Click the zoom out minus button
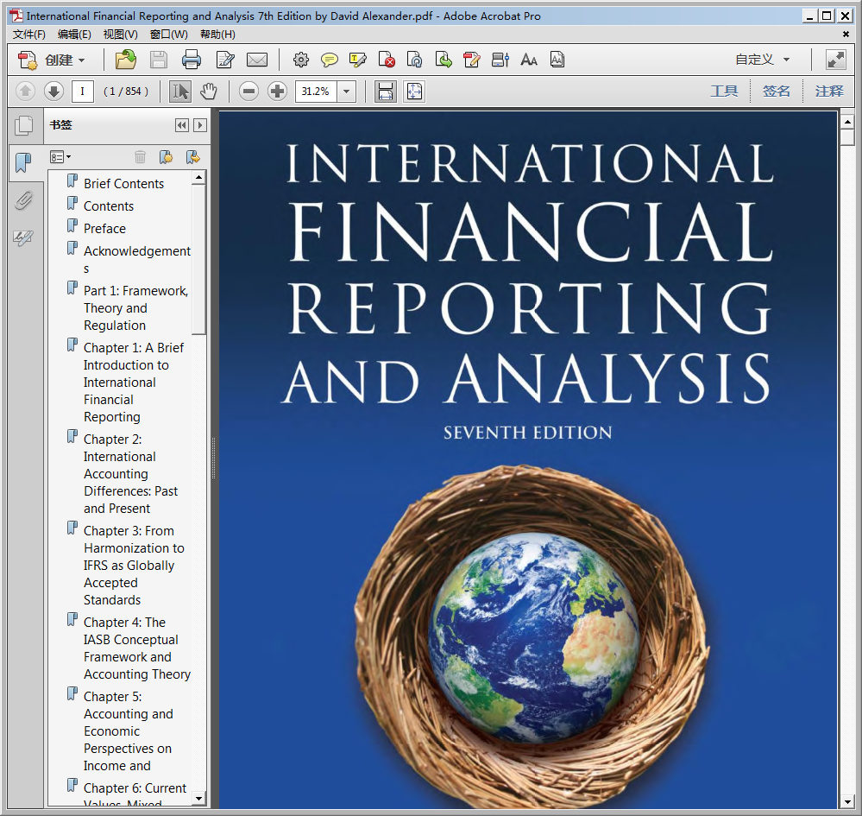 (249, 92)
